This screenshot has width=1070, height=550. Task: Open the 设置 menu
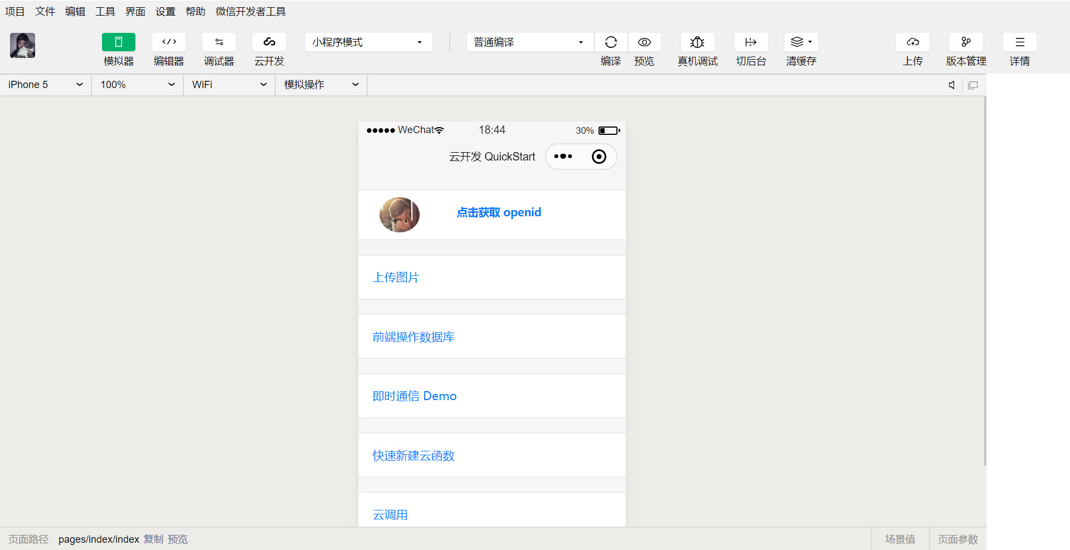click(166, 11)
